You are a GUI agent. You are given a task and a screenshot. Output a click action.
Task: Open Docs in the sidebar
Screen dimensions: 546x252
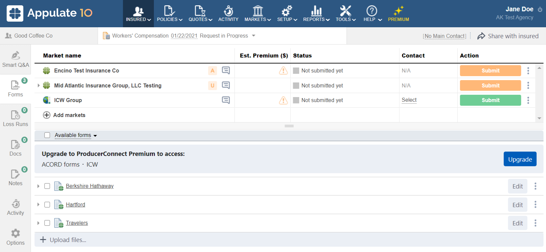[15, 148]
